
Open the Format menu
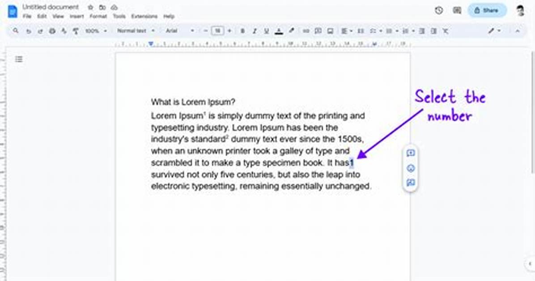[98, 16]
